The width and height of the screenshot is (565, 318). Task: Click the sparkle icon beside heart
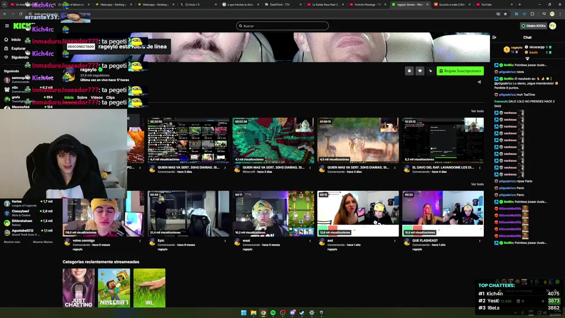tap(430, 71)
